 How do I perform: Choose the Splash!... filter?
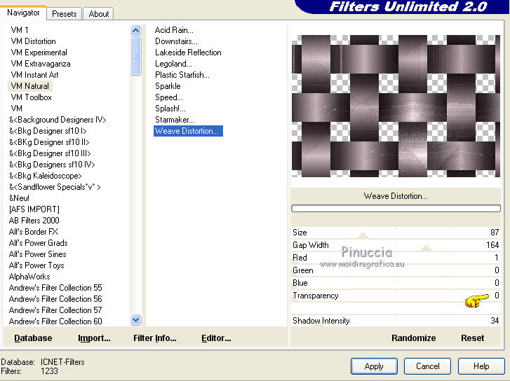pos(170,109)
